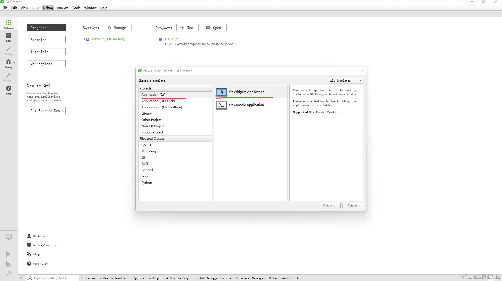Open the Tools menu

[x=76, y=8]
